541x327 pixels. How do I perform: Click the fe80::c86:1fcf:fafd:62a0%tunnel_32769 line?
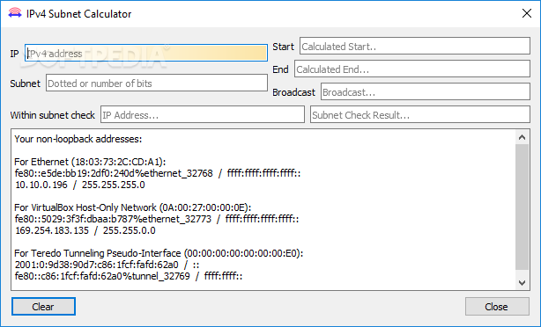coord(129,276)
